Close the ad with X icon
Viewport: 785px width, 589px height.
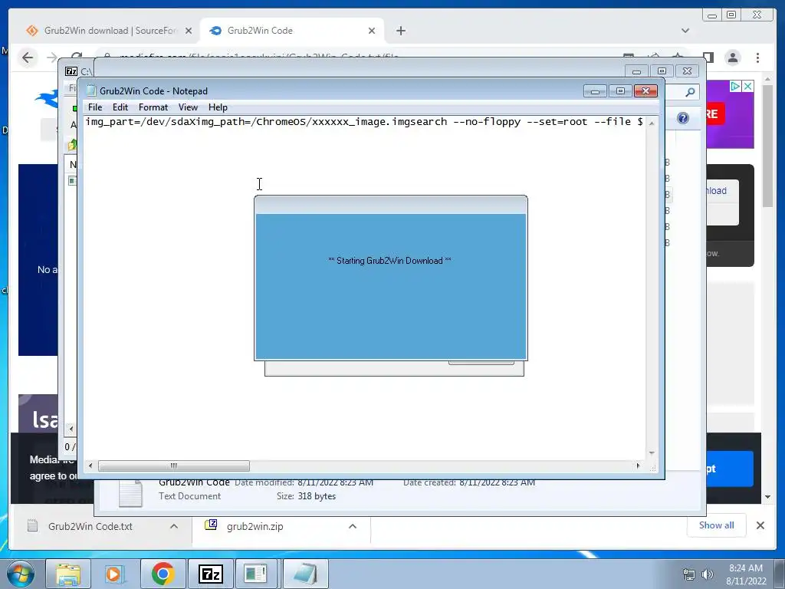pyautogui.click(x=747, y=86)
